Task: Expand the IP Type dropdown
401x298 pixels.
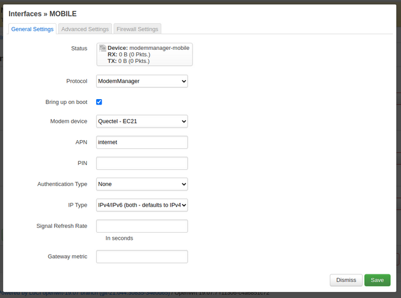Action: [142, 205]
